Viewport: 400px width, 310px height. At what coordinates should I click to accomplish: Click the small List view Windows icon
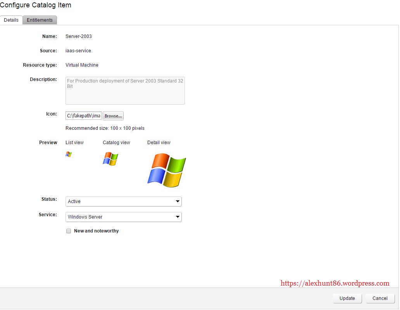click(69, 154)
